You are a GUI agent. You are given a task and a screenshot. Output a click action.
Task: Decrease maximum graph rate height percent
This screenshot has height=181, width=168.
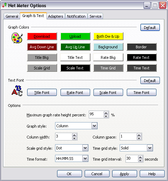point(106,116)
